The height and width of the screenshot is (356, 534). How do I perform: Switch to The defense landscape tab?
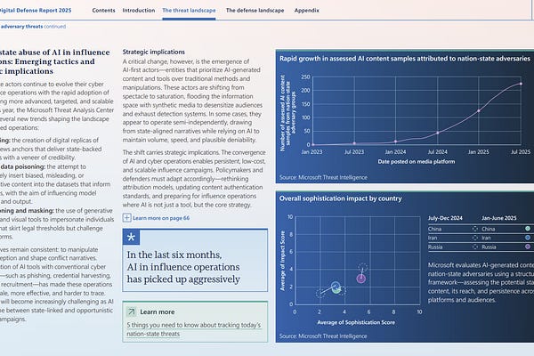pyautogui.click(x=255, y=10)
